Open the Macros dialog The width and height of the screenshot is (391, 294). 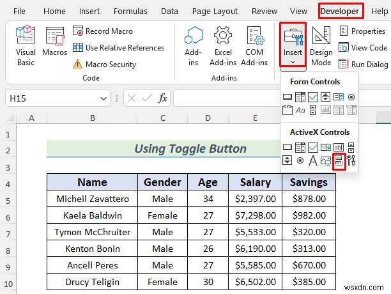pyautogui.click(x=54, y=42)
